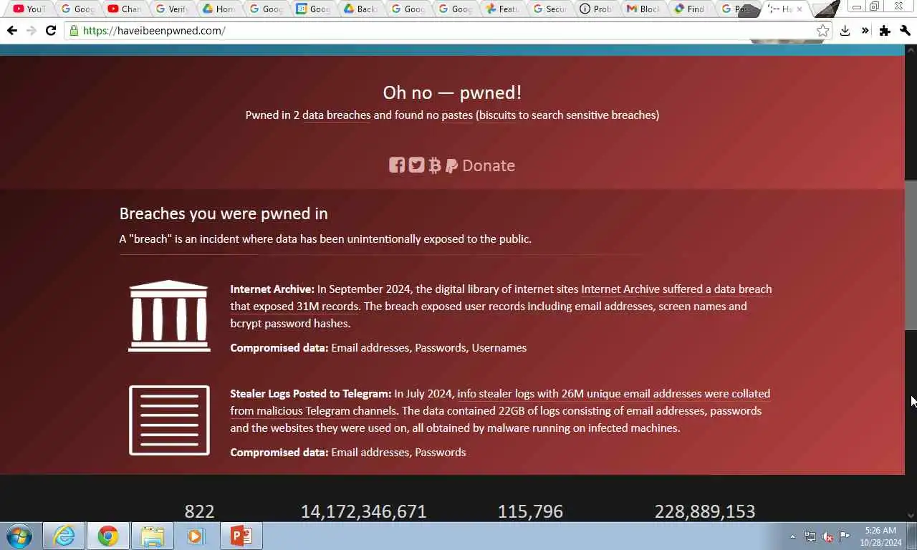This screenshot has height=550, width=917.
Task: Switch to the Chan tab
Action: [x=124, y=9]
